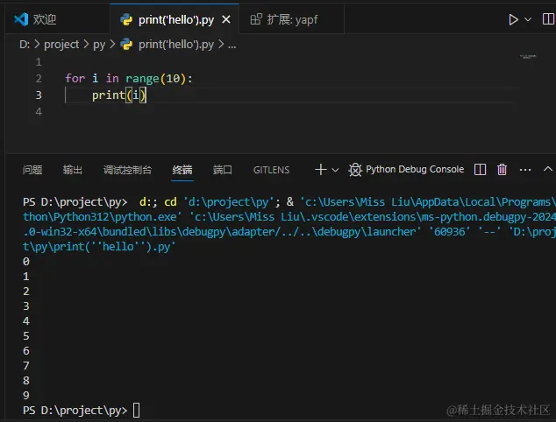
Task: Place cursor in the print(i) statement
Action: tap(118, 95)
